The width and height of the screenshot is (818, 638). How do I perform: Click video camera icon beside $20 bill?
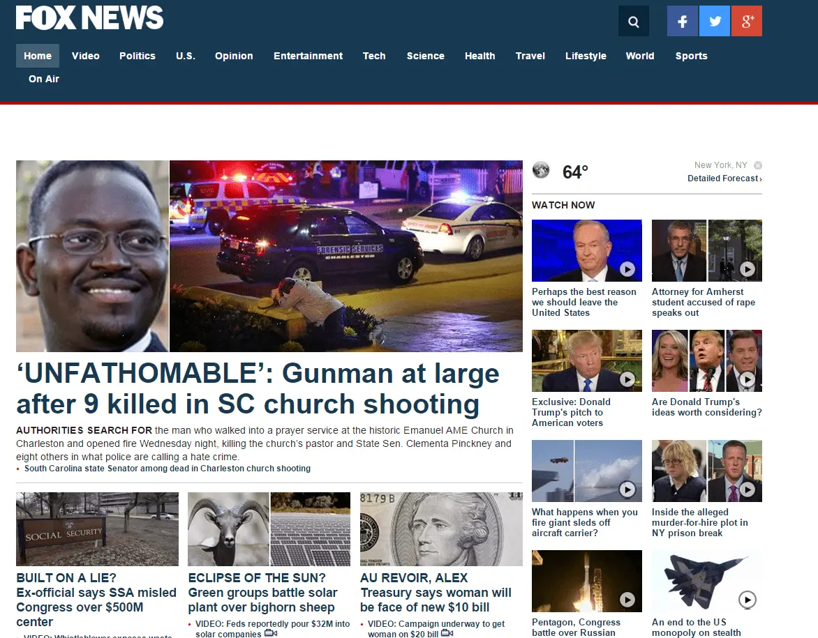coord(447,633)
